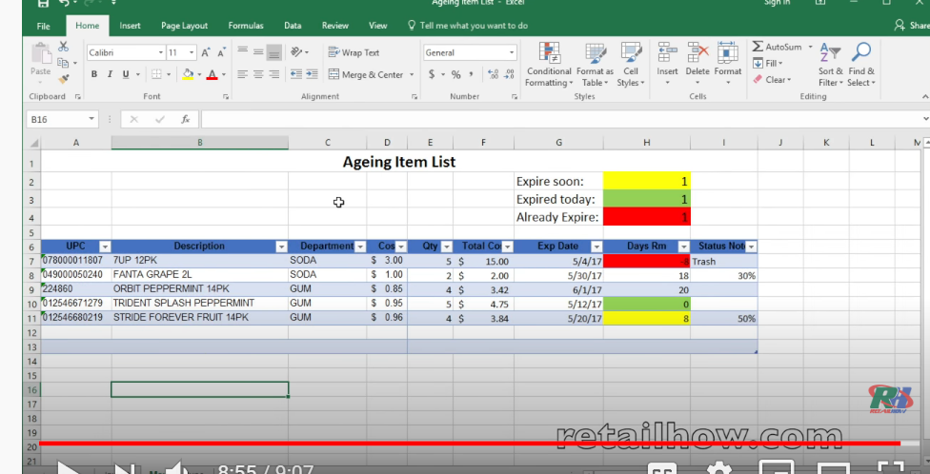Viewport: 930px width, 474px height.
Task: Apply the yellow fill color bucket
Action: [x=188, y=74]
